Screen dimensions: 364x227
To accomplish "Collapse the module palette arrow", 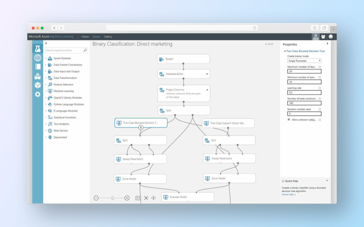I will 46,43.
